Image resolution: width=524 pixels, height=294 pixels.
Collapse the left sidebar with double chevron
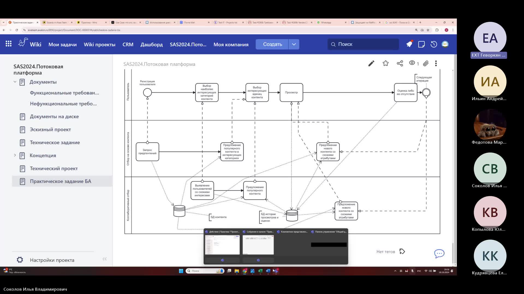click(x=105, y=259)
